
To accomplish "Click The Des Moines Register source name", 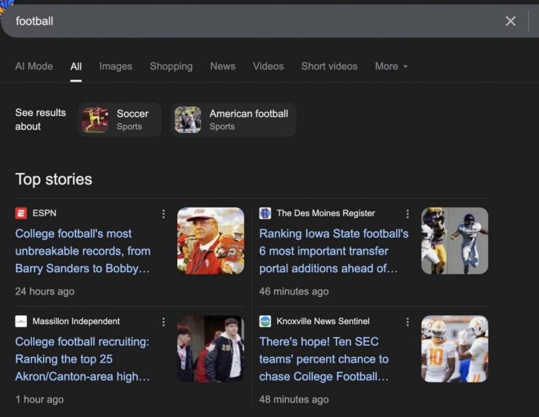I will tap(326, 213).
